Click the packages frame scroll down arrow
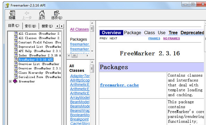This screenshot has width=206, height=125. pyautogui.click(x=92, y=51)
